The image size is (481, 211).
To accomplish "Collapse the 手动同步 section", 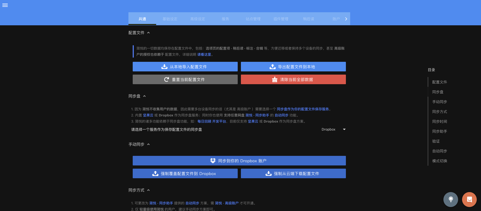I will 148,144.
